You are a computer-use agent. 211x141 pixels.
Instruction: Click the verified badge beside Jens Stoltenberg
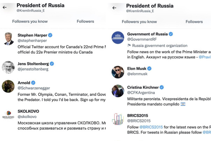point(52,63)
